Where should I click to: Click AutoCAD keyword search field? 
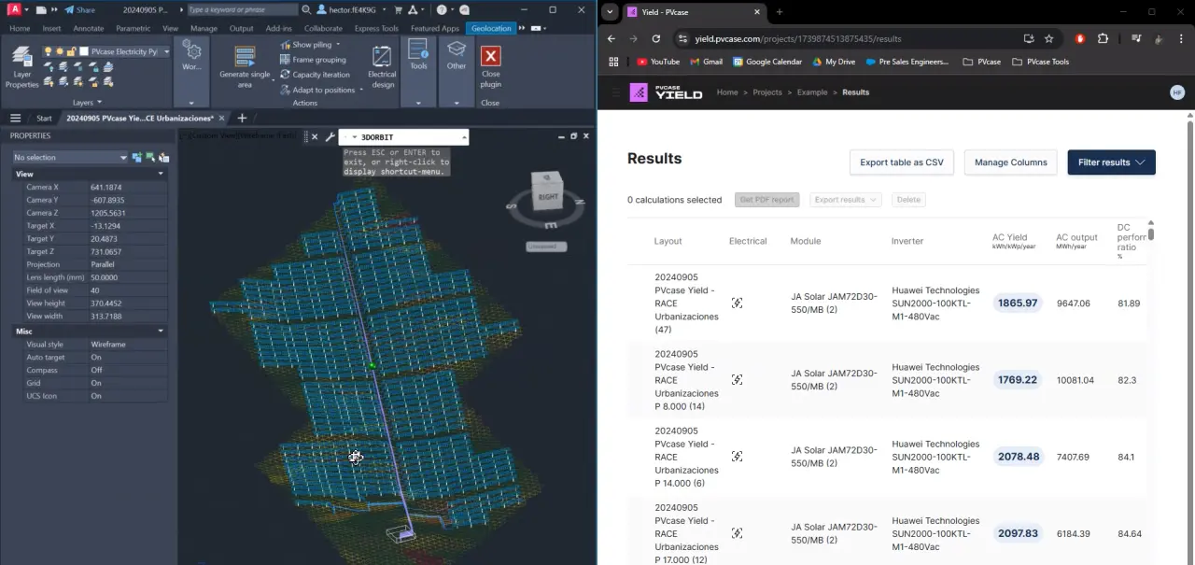[x=241, y=9]
